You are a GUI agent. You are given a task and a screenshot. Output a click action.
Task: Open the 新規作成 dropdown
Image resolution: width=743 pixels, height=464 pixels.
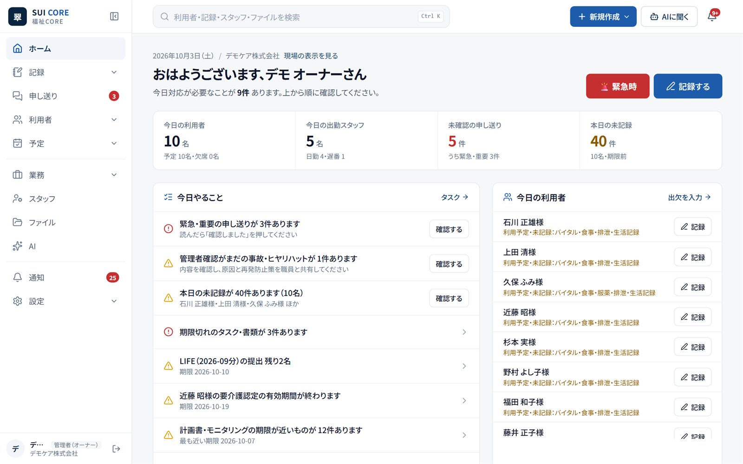(x=603, y=17)
